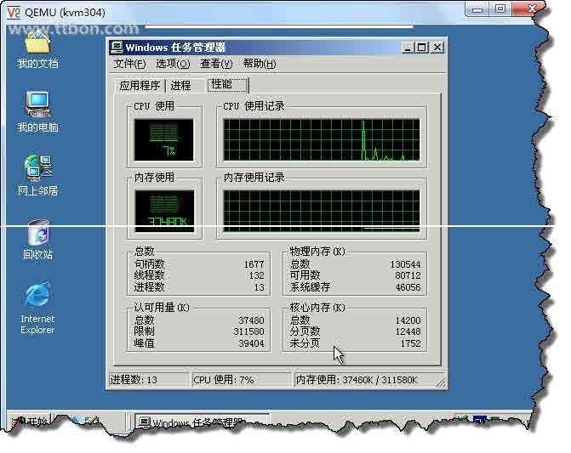Image resolution: width=571 pixels, height=453 pixels.
Task: Open the 帮助(H) menu
Action: tap(260, 64)
